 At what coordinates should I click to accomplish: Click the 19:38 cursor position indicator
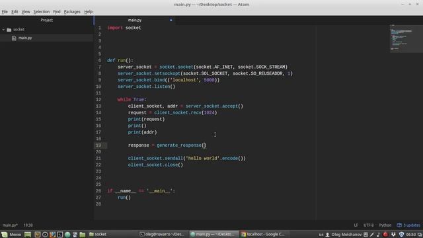pyautogui.click(x=28, y=225)
